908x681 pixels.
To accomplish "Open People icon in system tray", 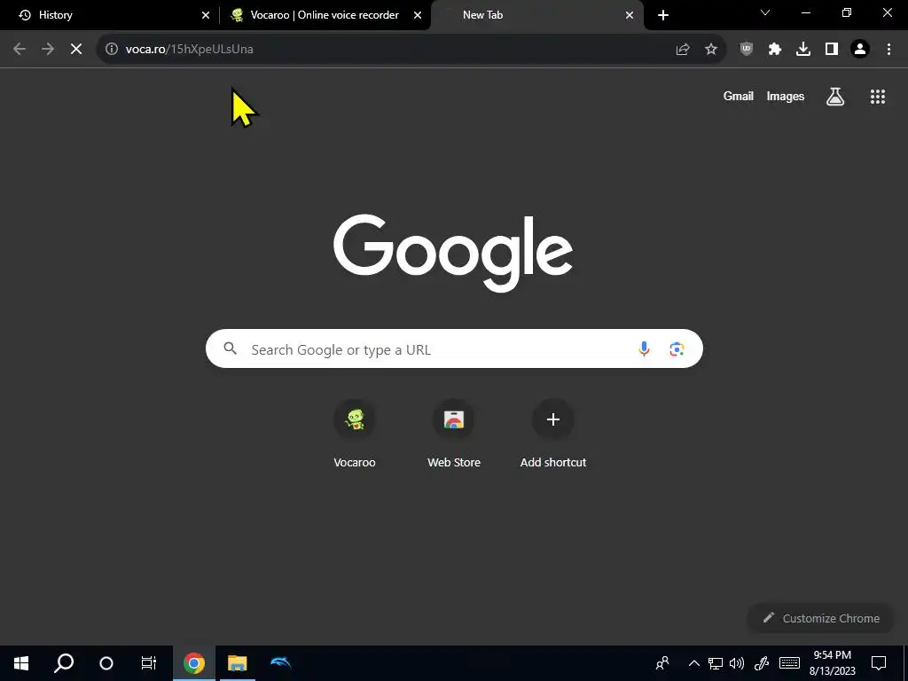I will (662, 663).
